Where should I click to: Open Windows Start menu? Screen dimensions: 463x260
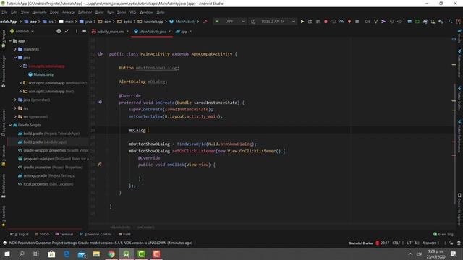[7, 253]
